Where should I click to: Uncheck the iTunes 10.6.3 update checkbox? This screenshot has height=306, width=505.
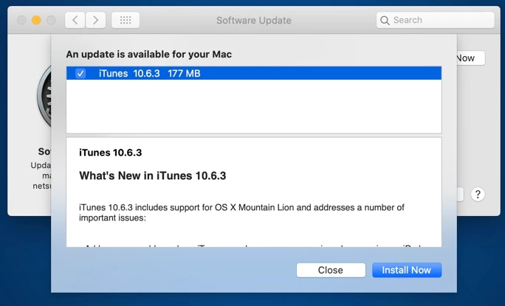pyautogui.click(x=80, y=73)
